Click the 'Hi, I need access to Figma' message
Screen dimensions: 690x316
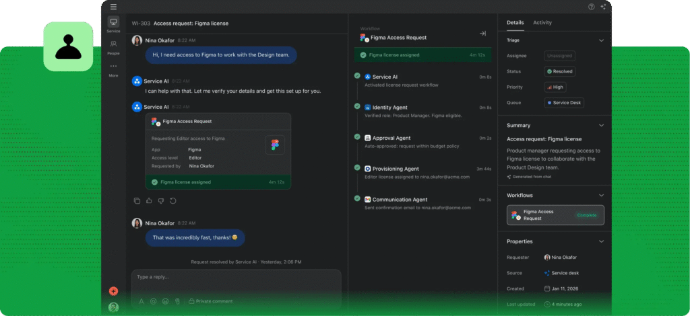pos(221,55)
